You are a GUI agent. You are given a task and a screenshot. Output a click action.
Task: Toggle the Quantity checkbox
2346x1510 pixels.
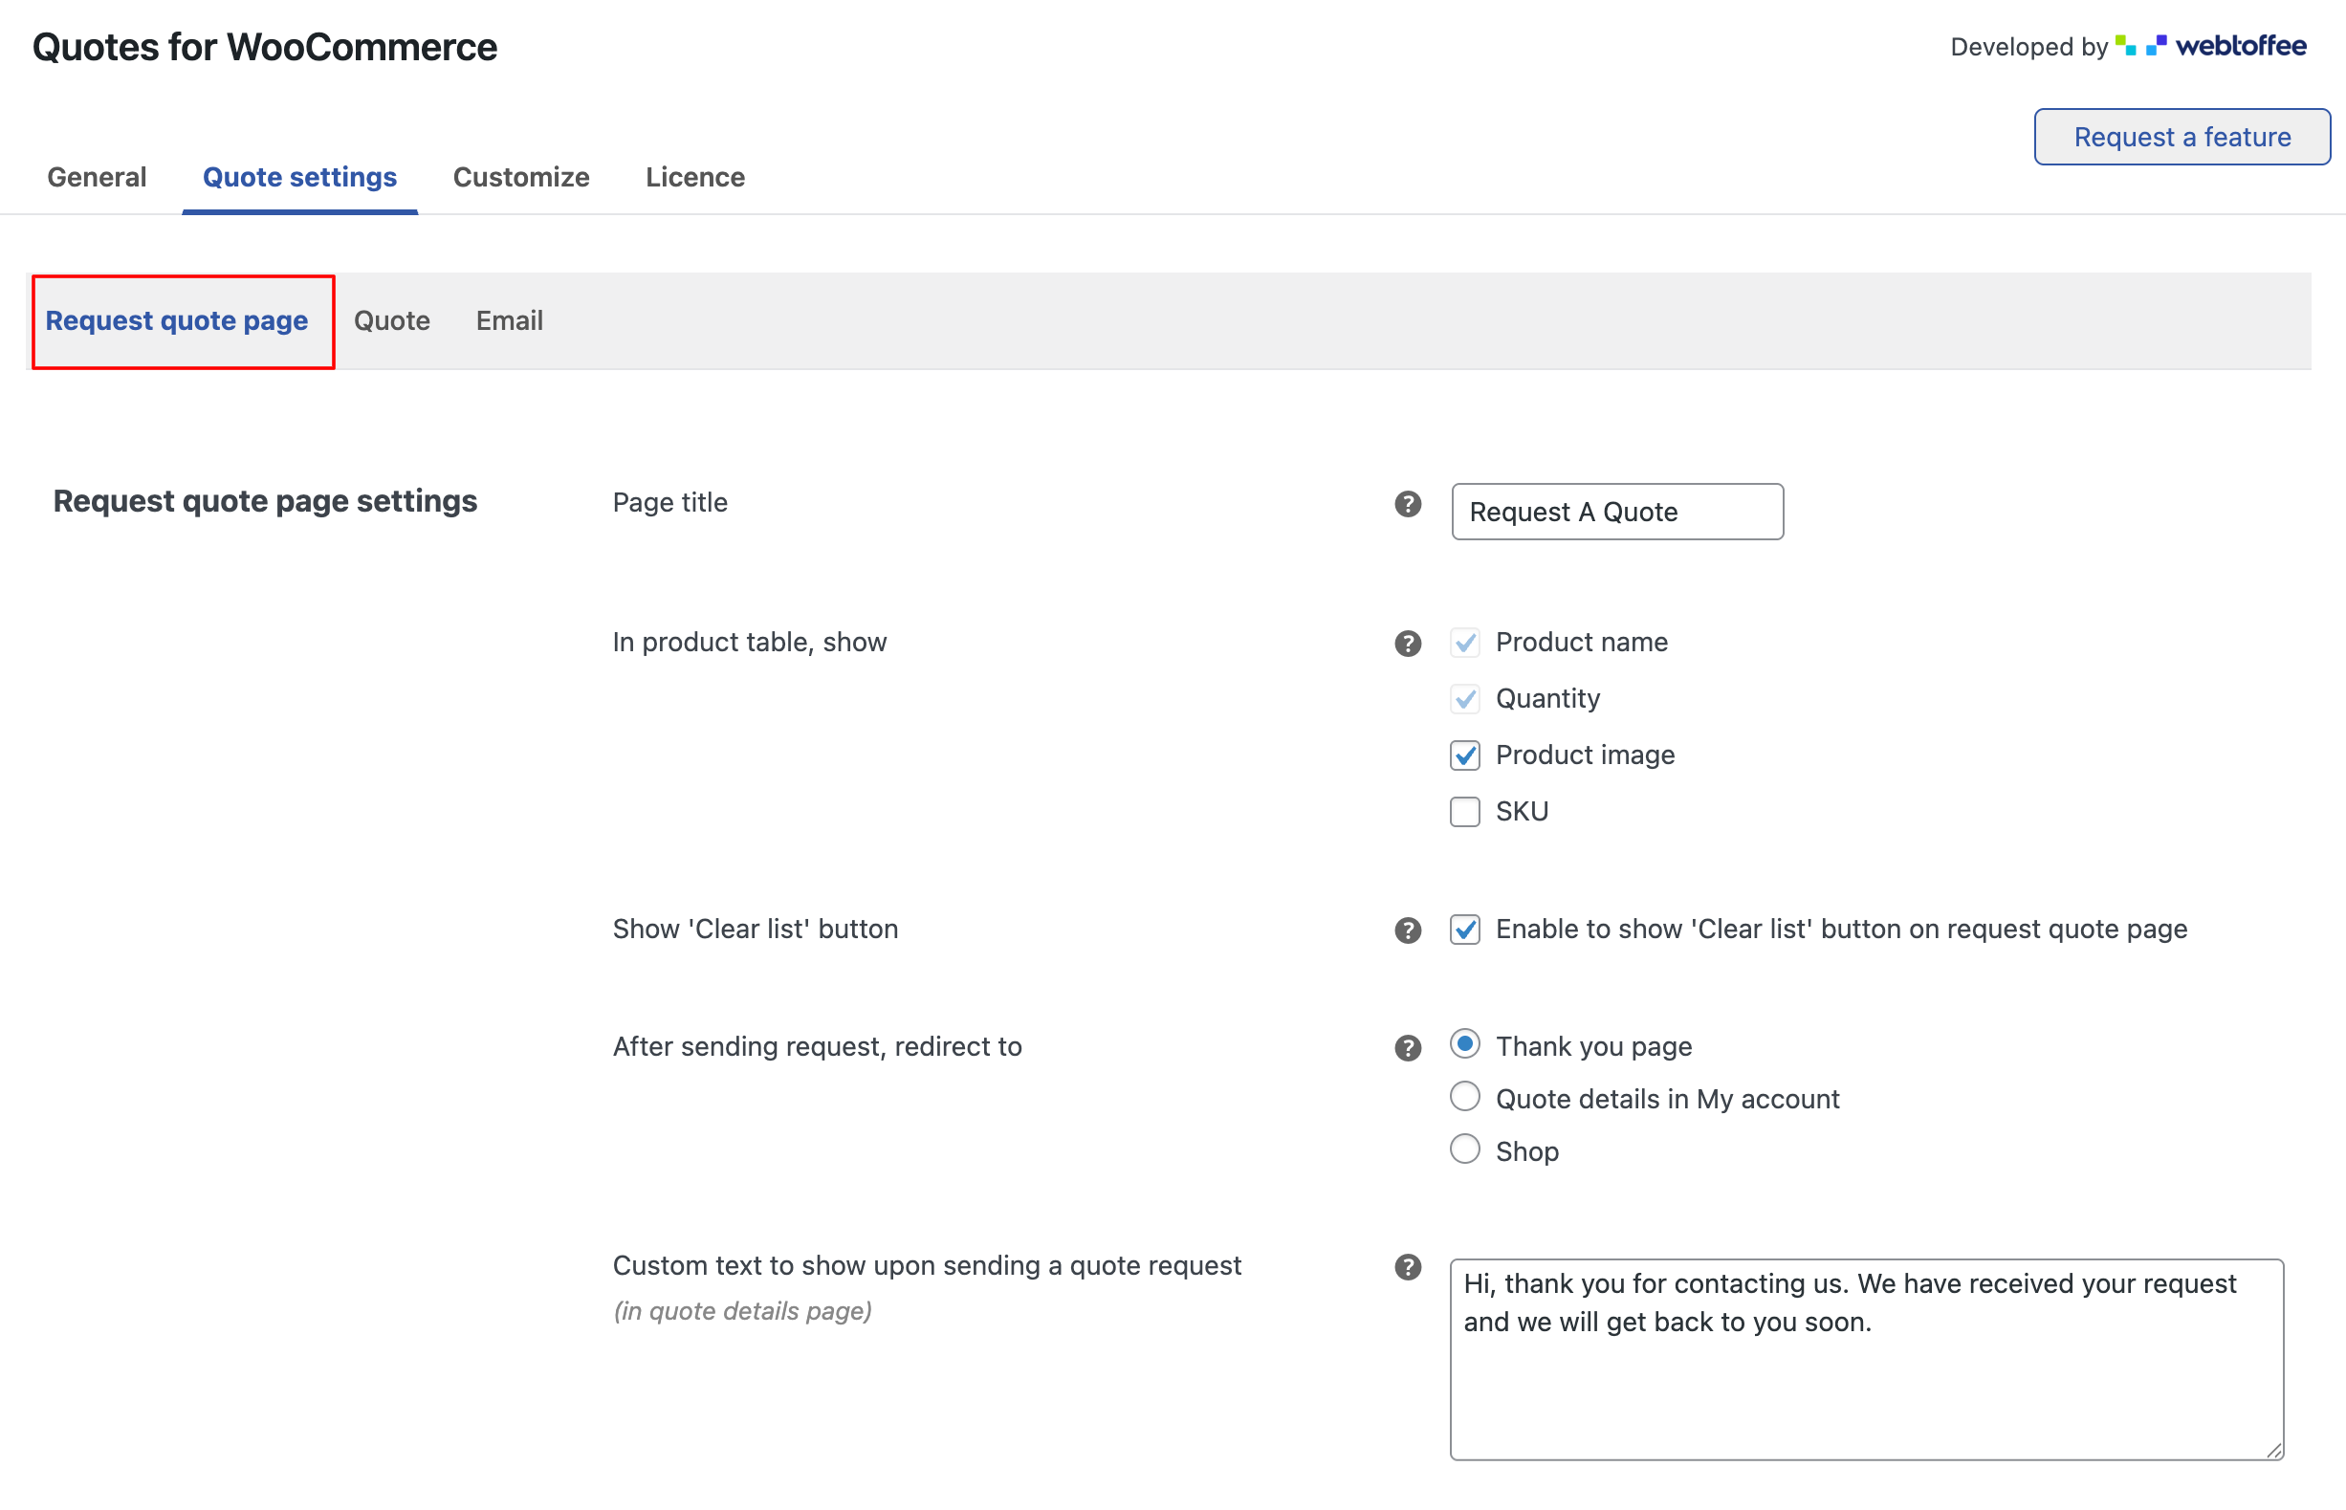click(1464, 699)
